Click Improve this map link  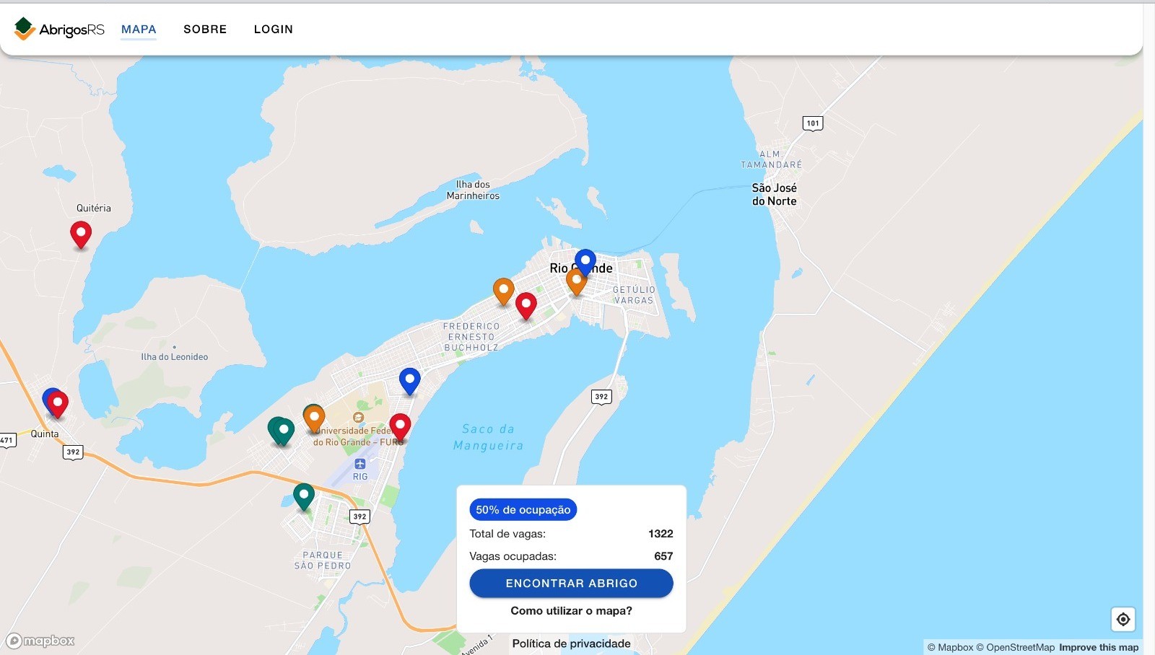click(x=1099, y=647)
